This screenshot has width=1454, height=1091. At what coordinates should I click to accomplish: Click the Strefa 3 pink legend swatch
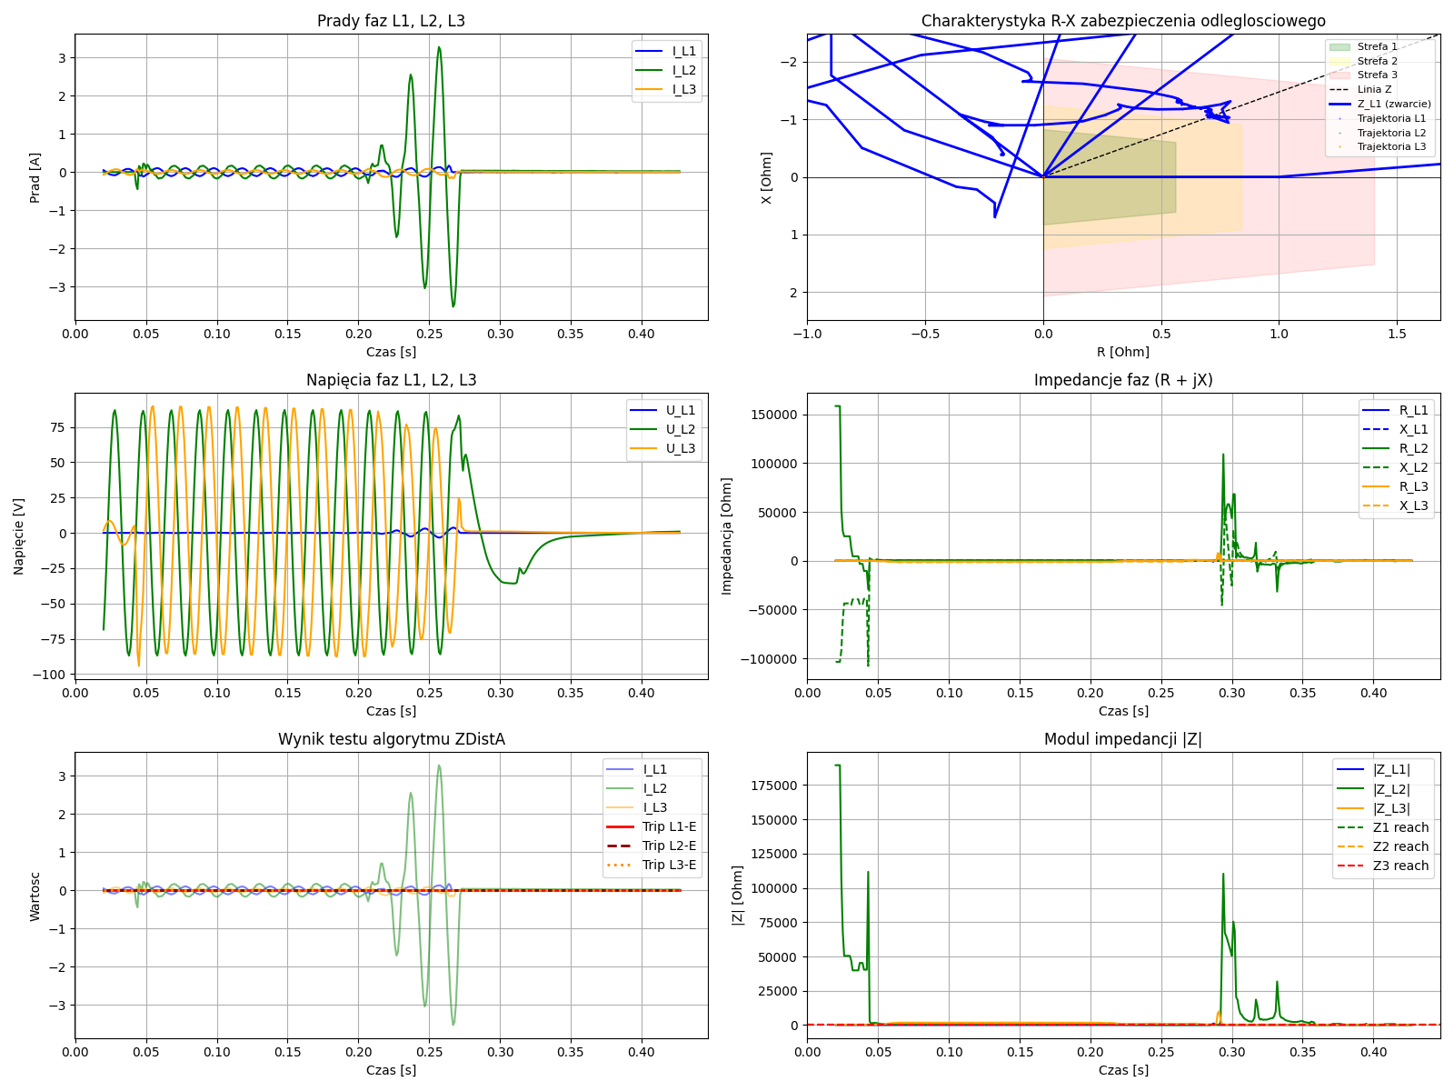tap(1339, 75)
